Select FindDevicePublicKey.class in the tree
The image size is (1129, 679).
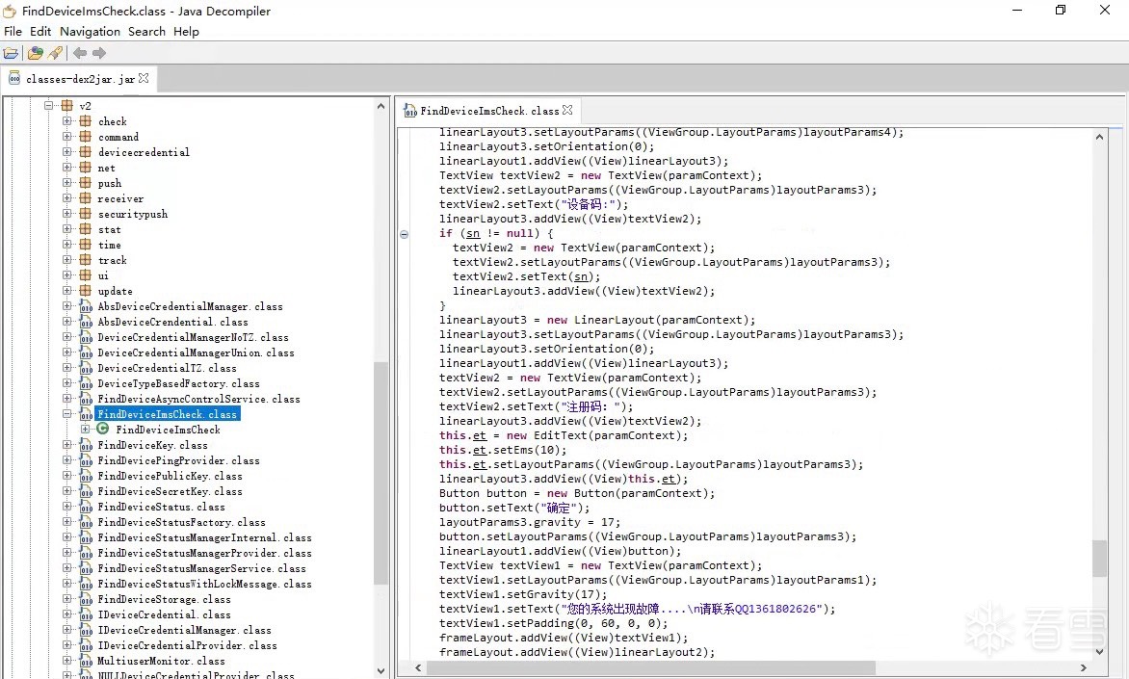click(x=170, y=476)
